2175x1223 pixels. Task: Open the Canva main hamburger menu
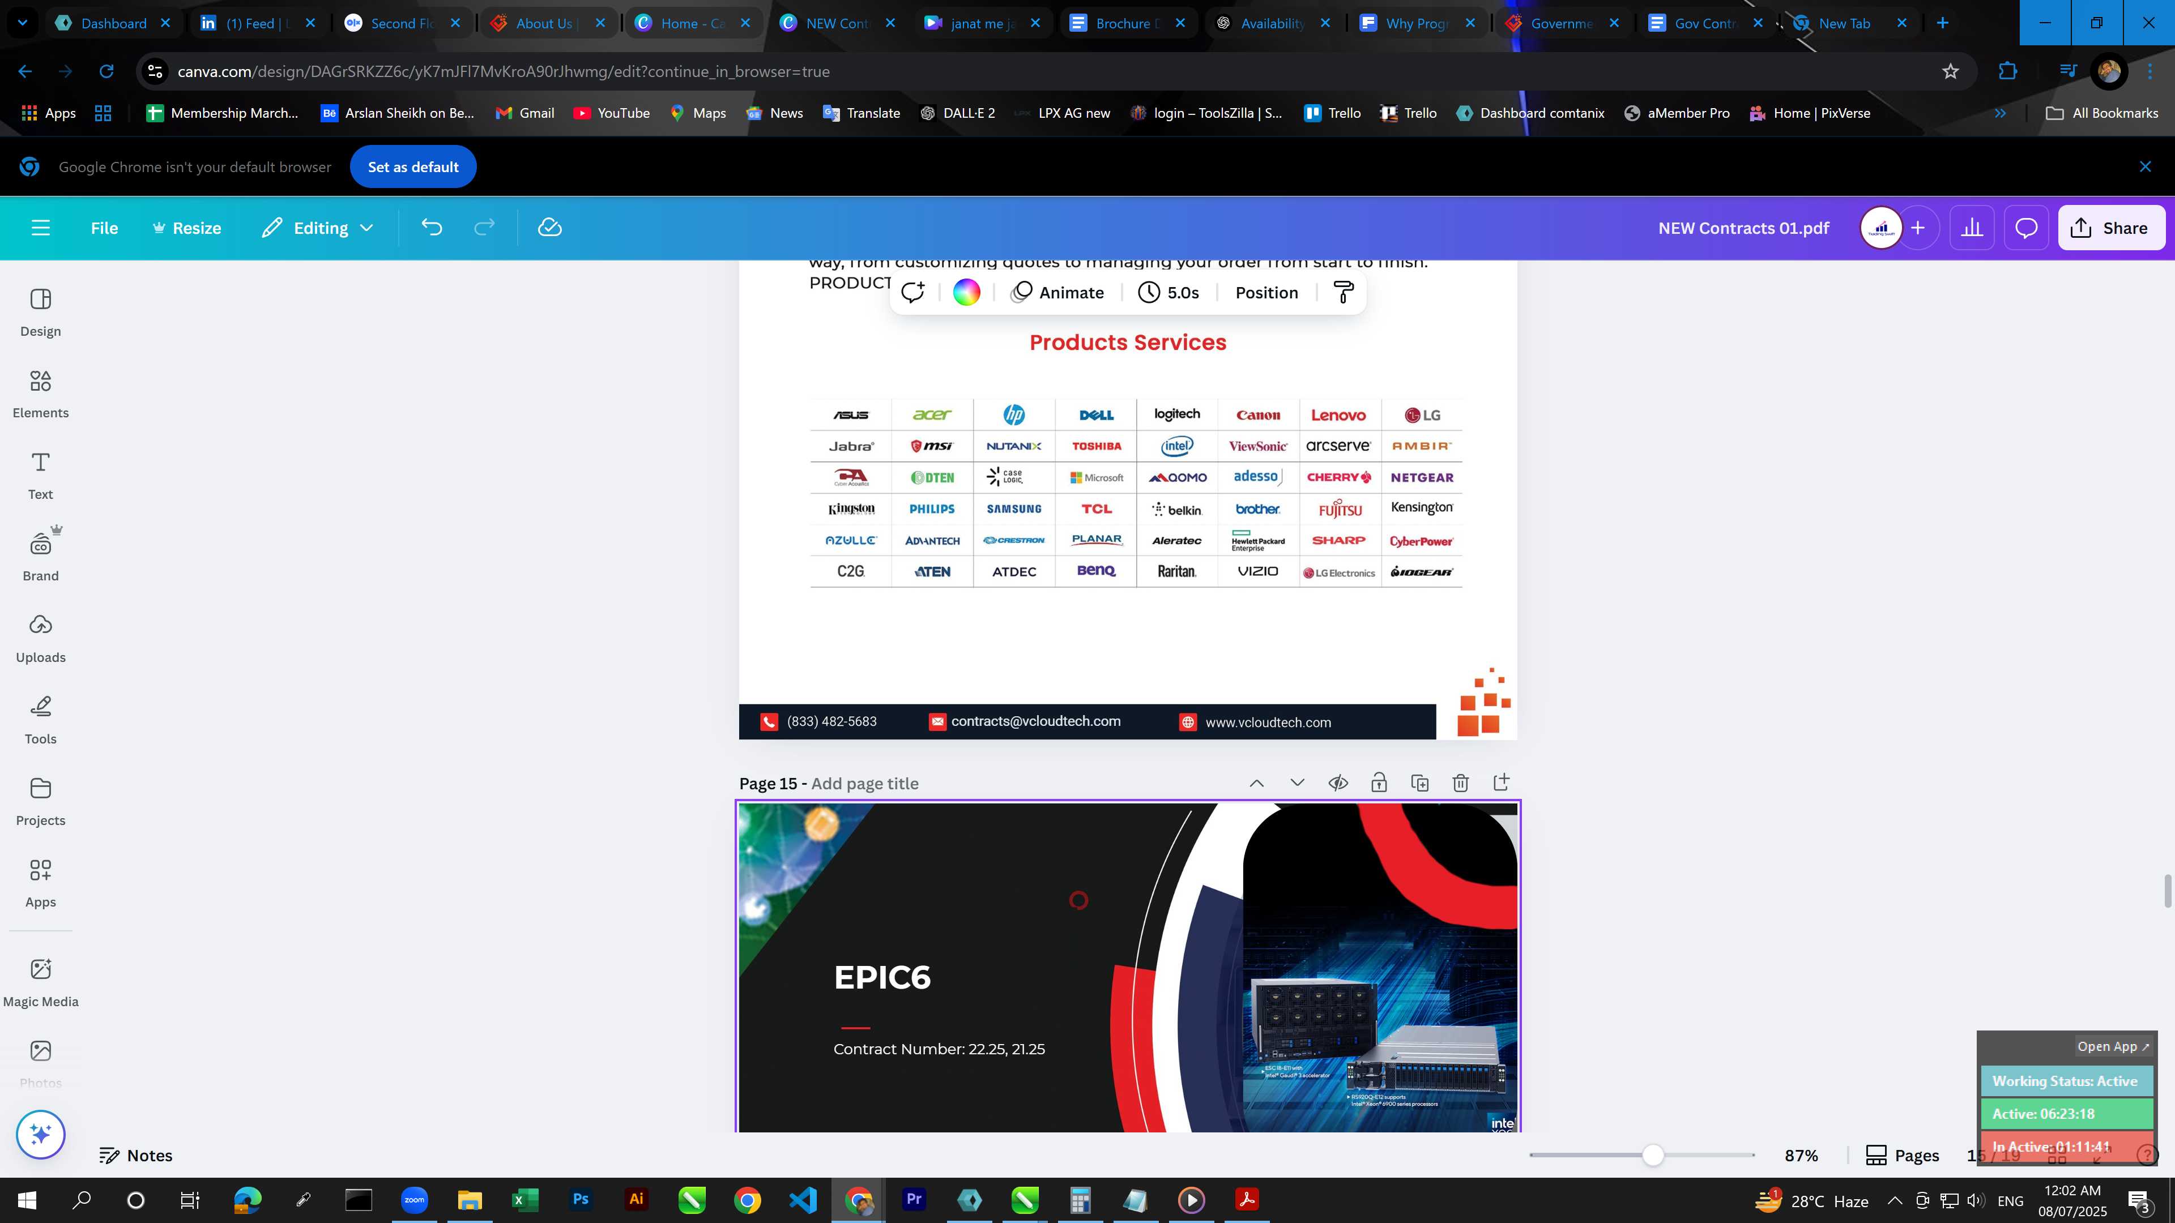tap(41, 228)
